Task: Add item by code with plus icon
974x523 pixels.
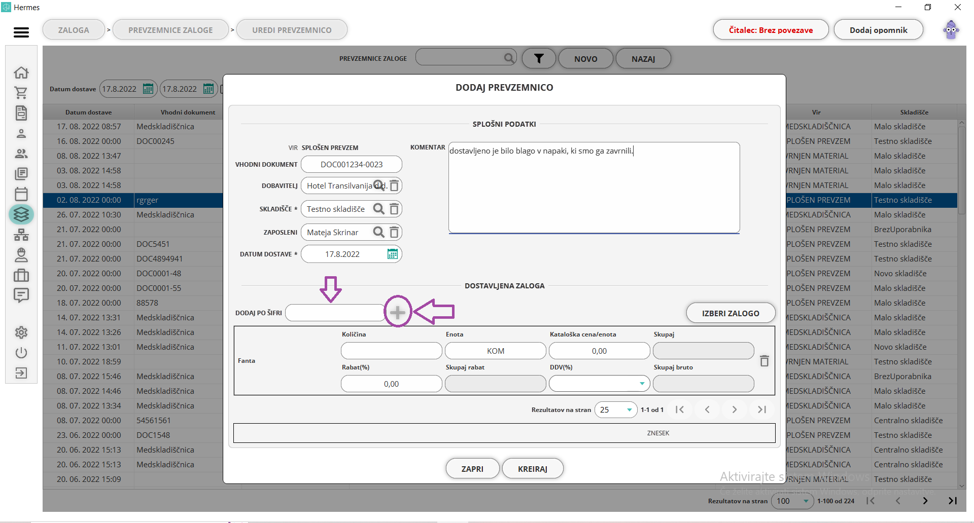Action: (x=398, y=312)
